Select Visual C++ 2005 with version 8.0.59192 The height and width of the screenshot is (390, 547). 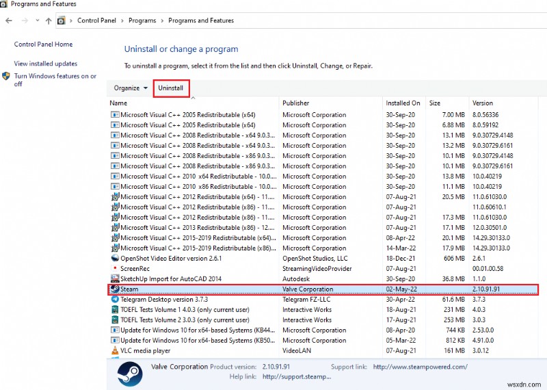187,125
